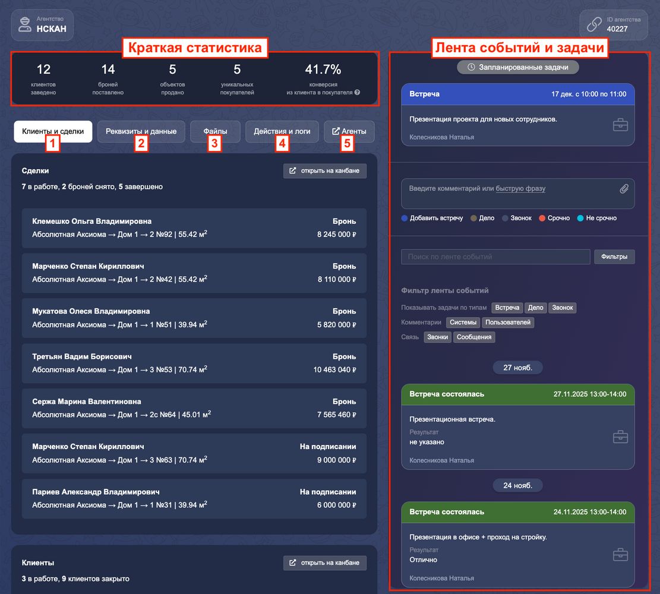Open Сделки on kanban board
The image size is (660, 594).
(324, 171)
